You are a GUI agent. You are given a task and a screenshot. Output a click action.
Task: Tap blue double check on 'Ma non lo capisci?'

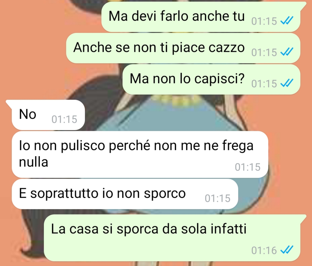pyautogui.click(x=287, y=83)
